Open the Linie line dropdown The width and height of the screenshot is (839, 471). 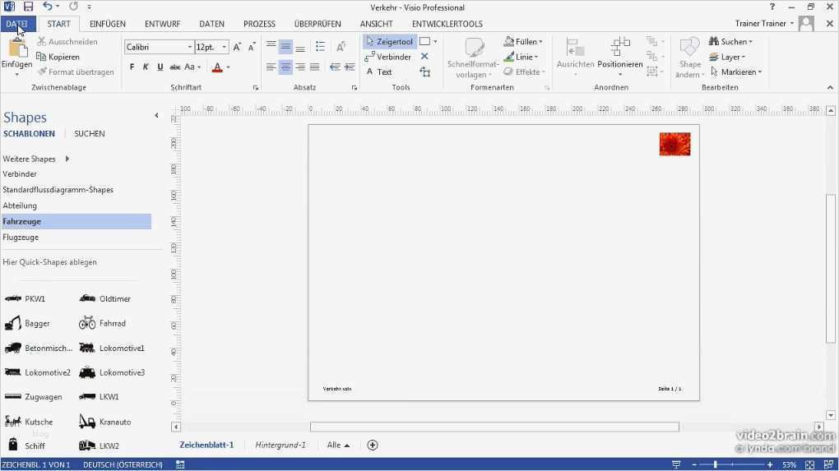point(521,57)
